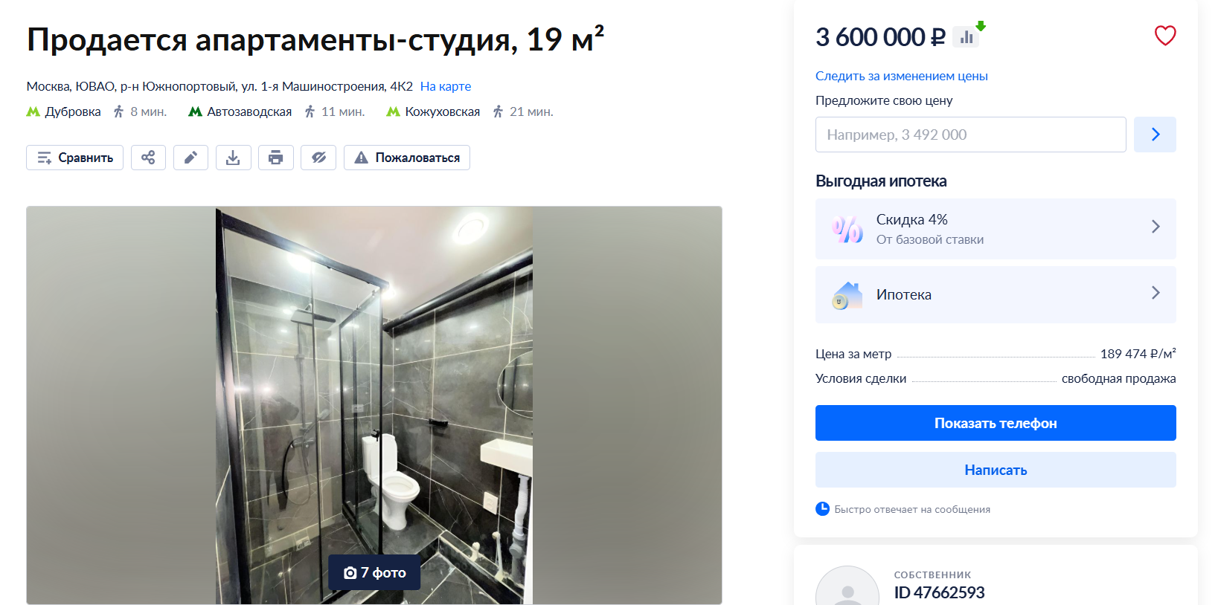Click the printer icon button
This screenshot has width=1218, height=605.
coord(275,158)
